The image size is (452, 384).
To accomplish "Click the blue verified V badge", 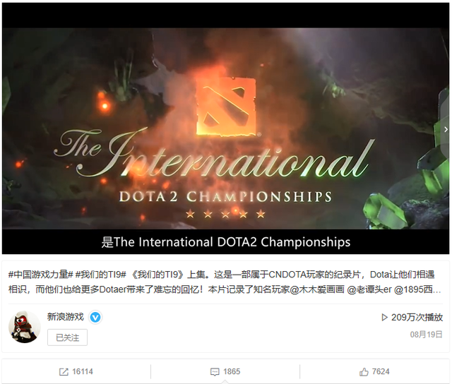I will tap(95, 318).
